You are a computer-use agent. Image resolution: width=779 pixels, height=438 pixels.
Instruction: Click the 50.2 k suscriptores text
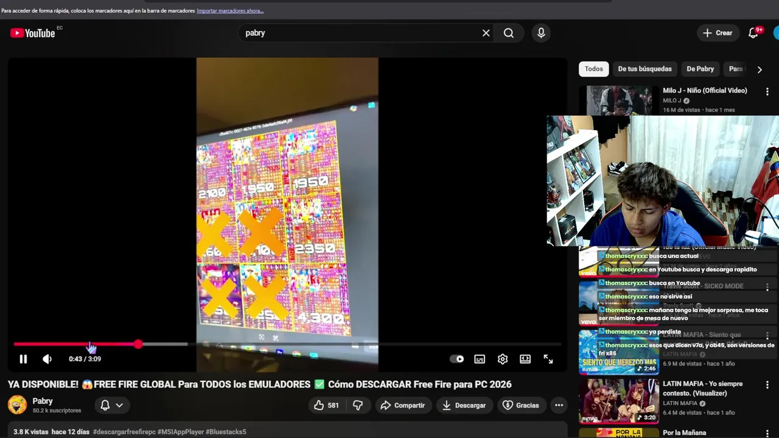[57, 411]
